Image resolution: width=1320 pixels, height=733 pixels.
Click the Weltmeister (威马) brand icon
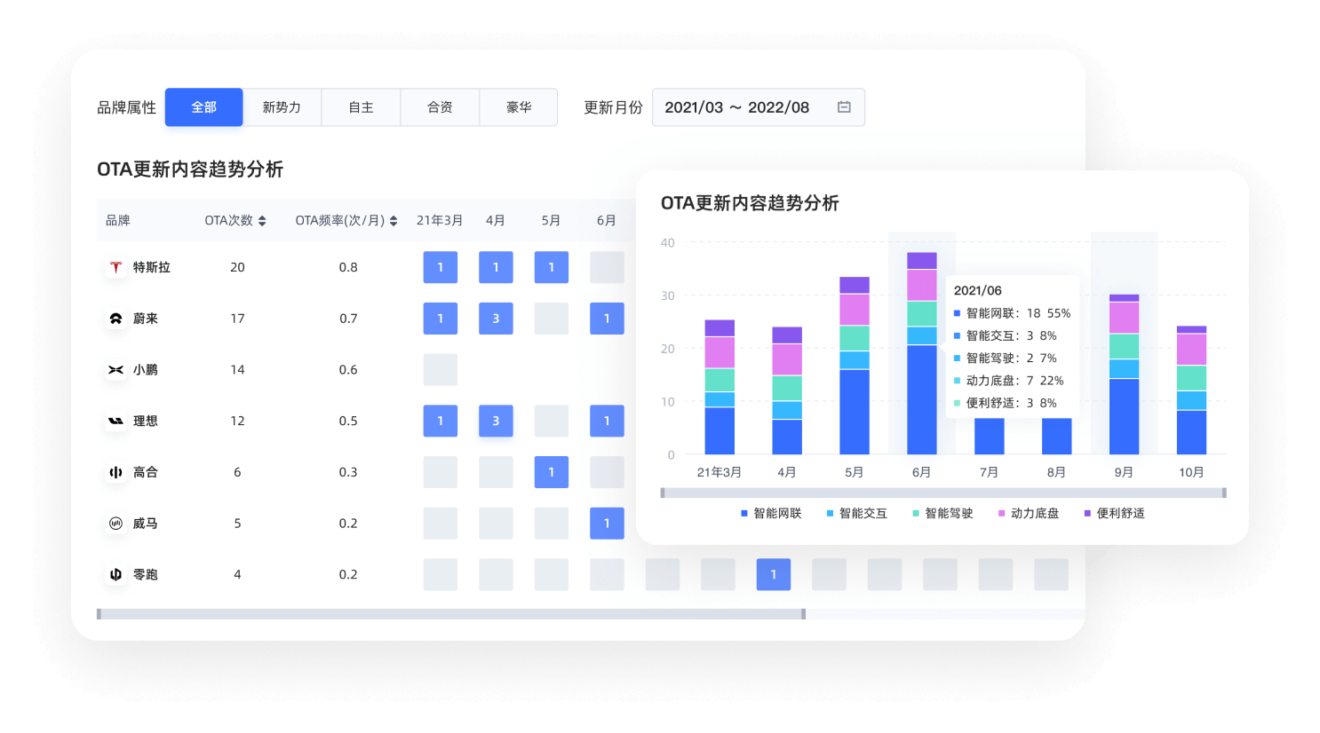(x=116, y=523)
